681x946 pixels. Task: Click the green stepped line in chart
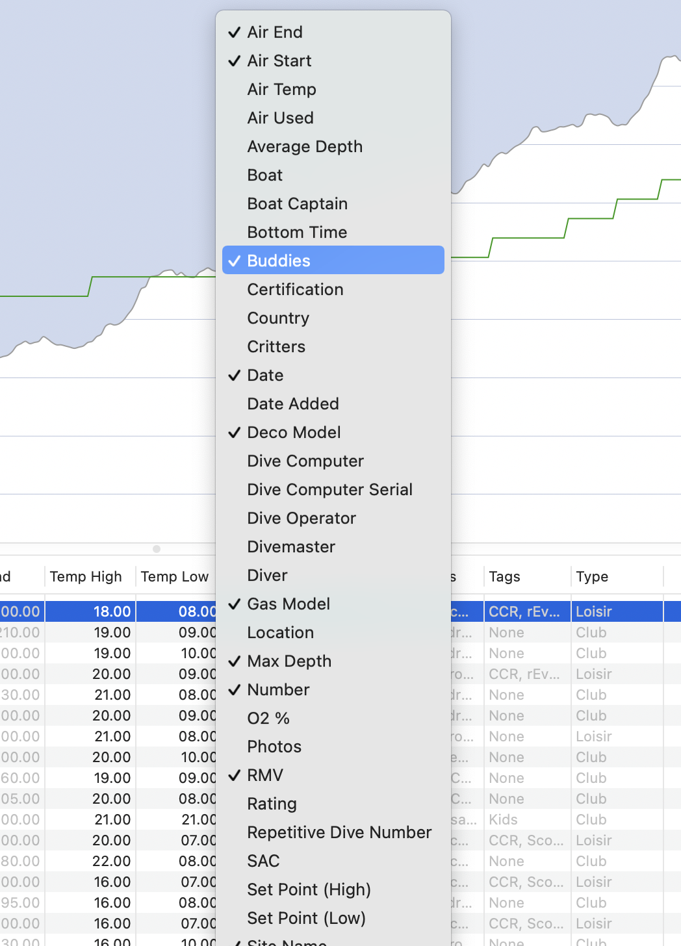click(x=528, y=238)
